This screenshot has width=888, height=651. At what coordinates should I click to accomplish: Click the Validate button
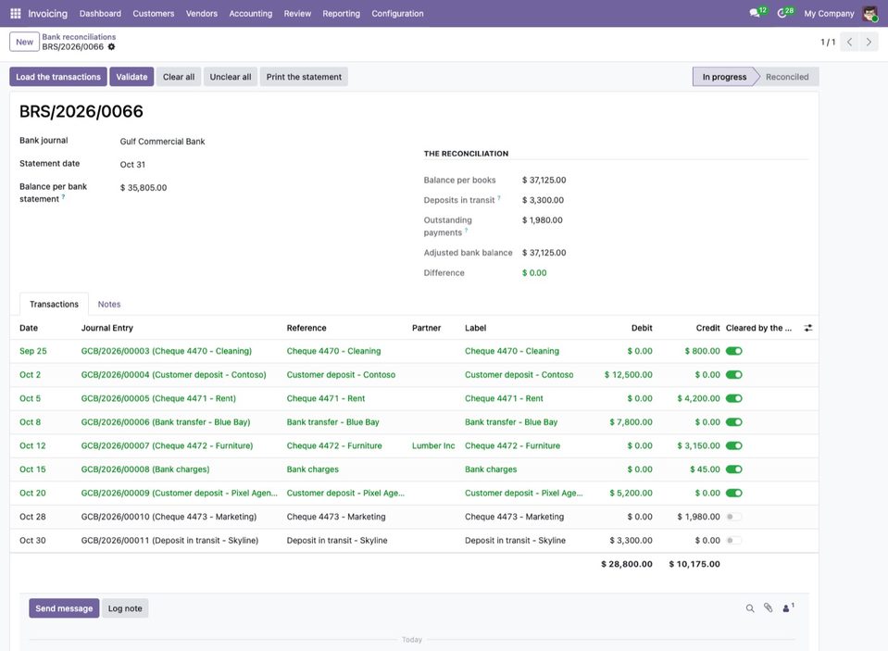tap(132, 77)
